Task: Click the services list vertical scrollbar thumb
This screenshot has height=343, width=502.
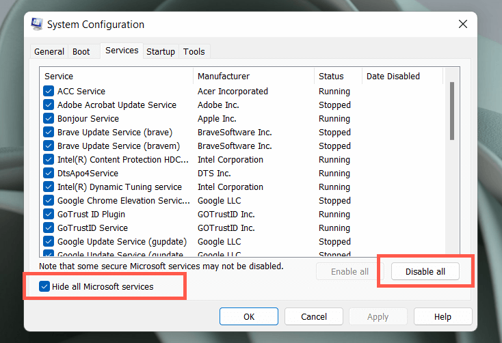Action: coord(452,111)
